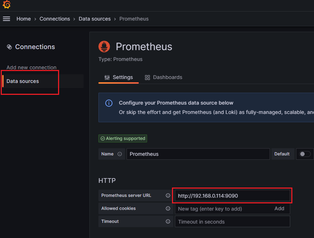Click info icon beside Allowed cookies
Viewport: 314px width, 238px height.
[x=168, y=208]
